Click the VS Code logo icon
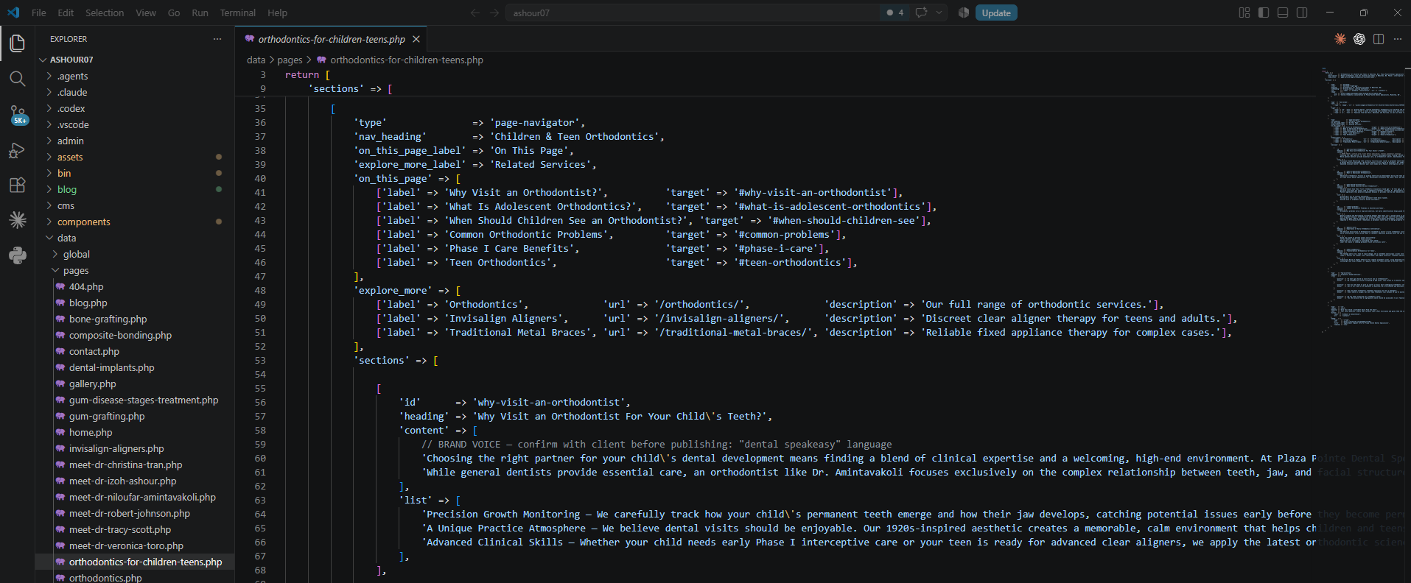This screenshot has height=583, width=1411. tap(13, 13)
